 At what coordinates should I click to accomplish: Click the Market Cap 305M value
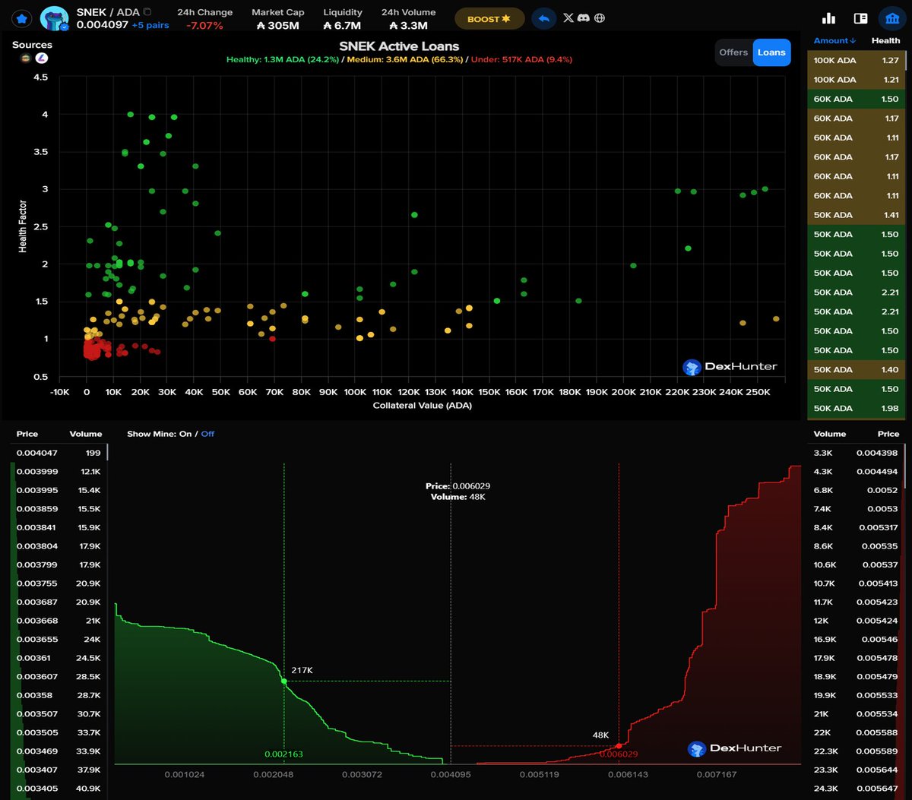click(x=278, y=26)
